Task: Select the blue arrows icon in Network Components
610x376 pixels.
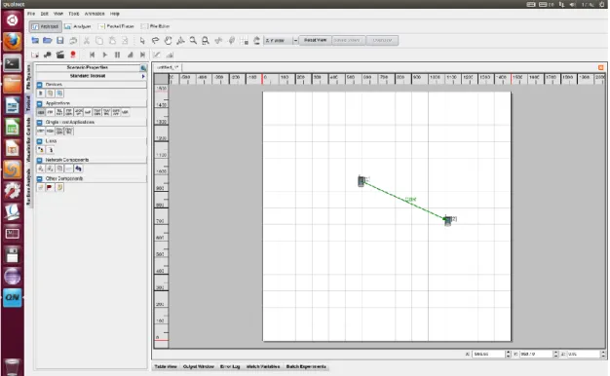Action: pos(78,169)
